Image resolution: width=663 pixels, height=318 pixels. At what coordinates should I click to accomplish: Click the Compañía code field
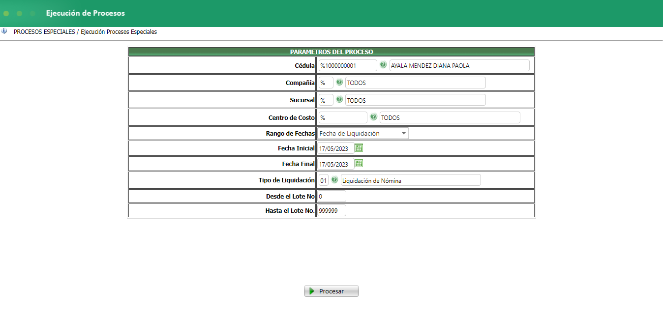326,83
